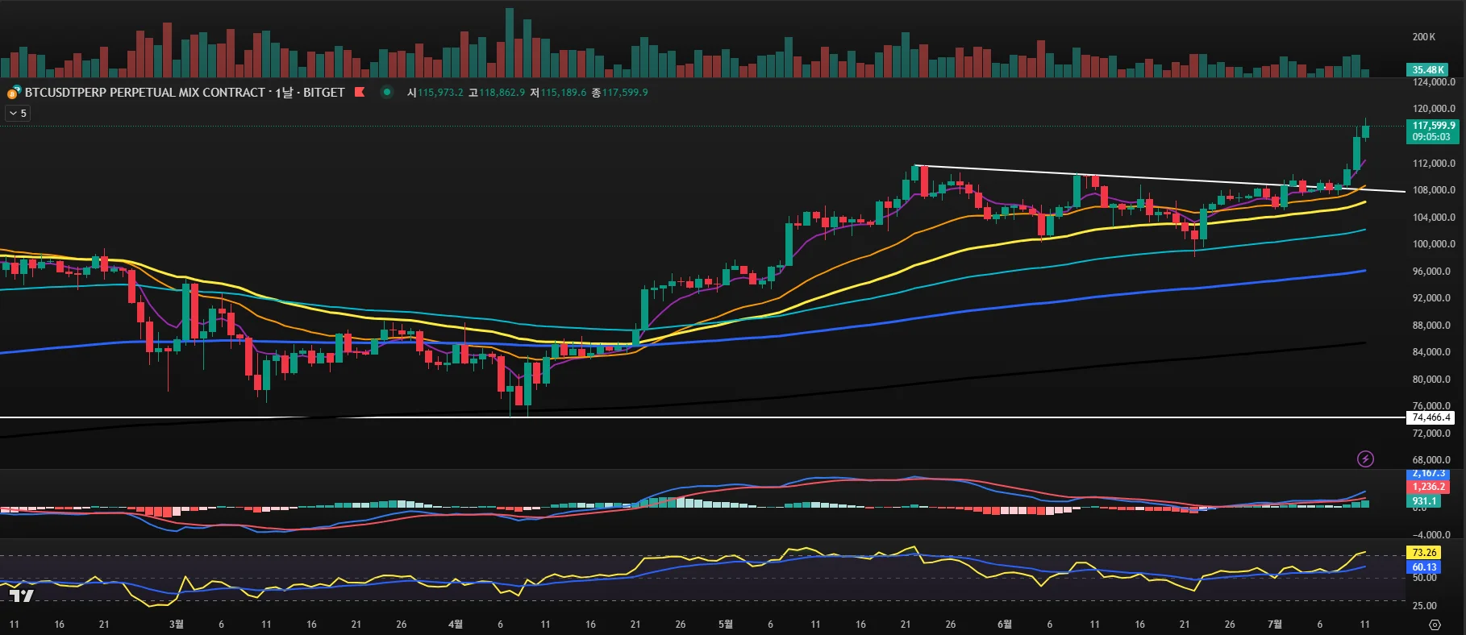Select the 3월 marker on the time axis

tap(177, 625)
